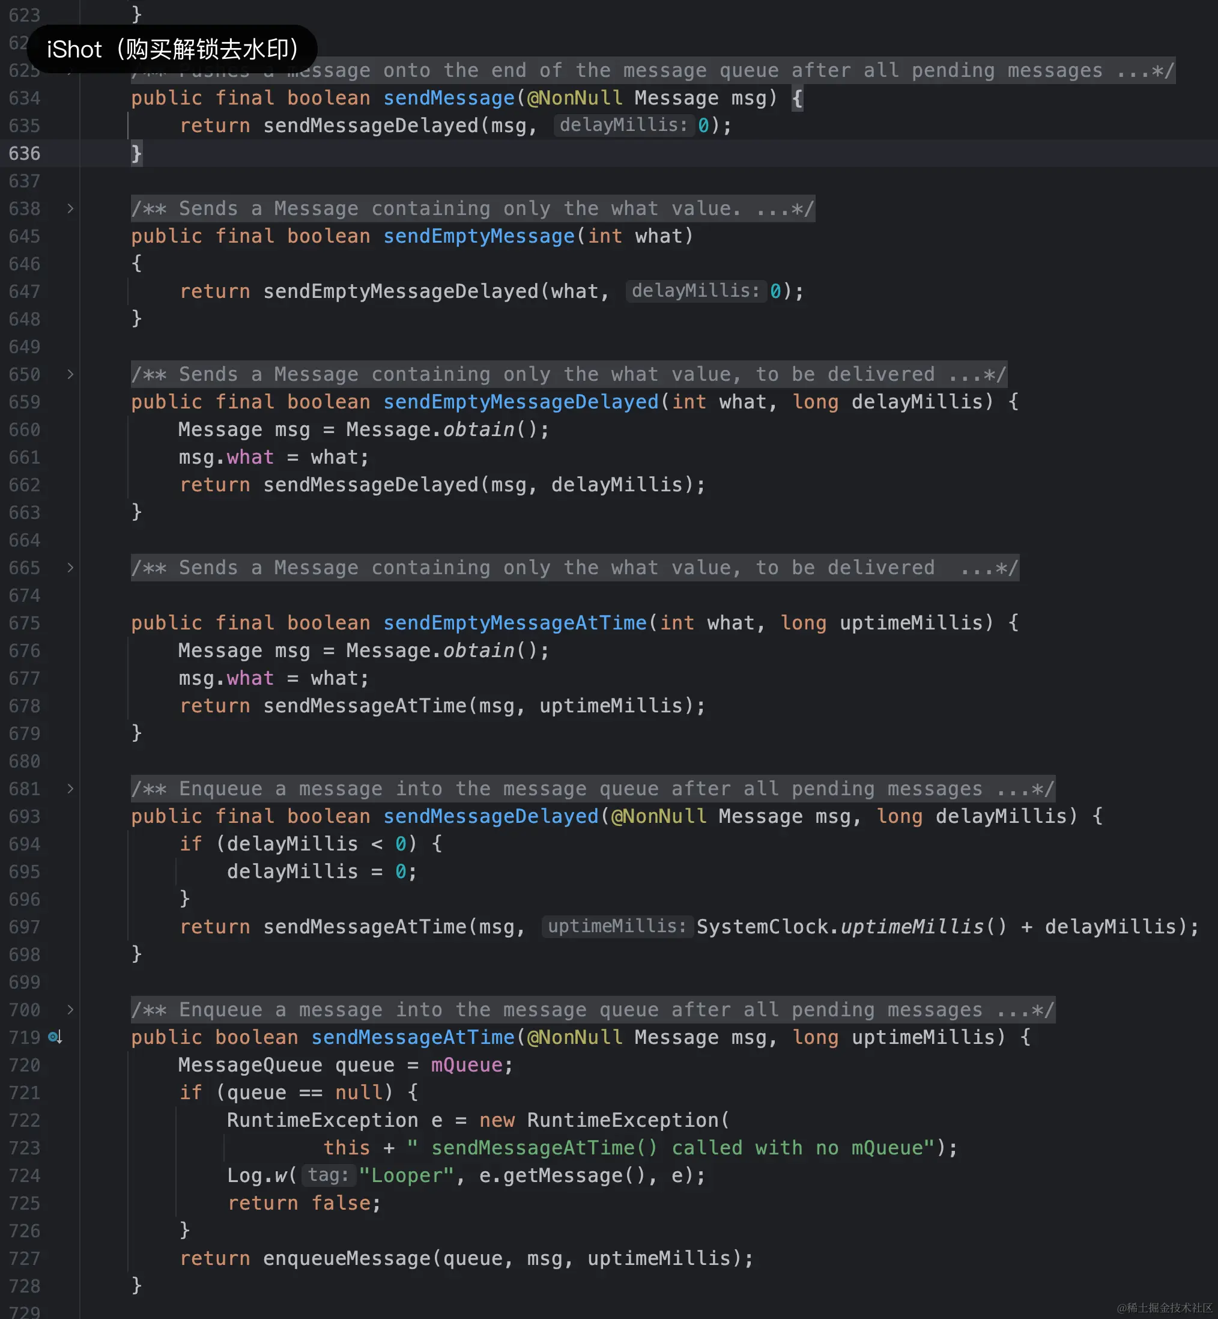Expand fold chevron at line 681

[70, 789]
